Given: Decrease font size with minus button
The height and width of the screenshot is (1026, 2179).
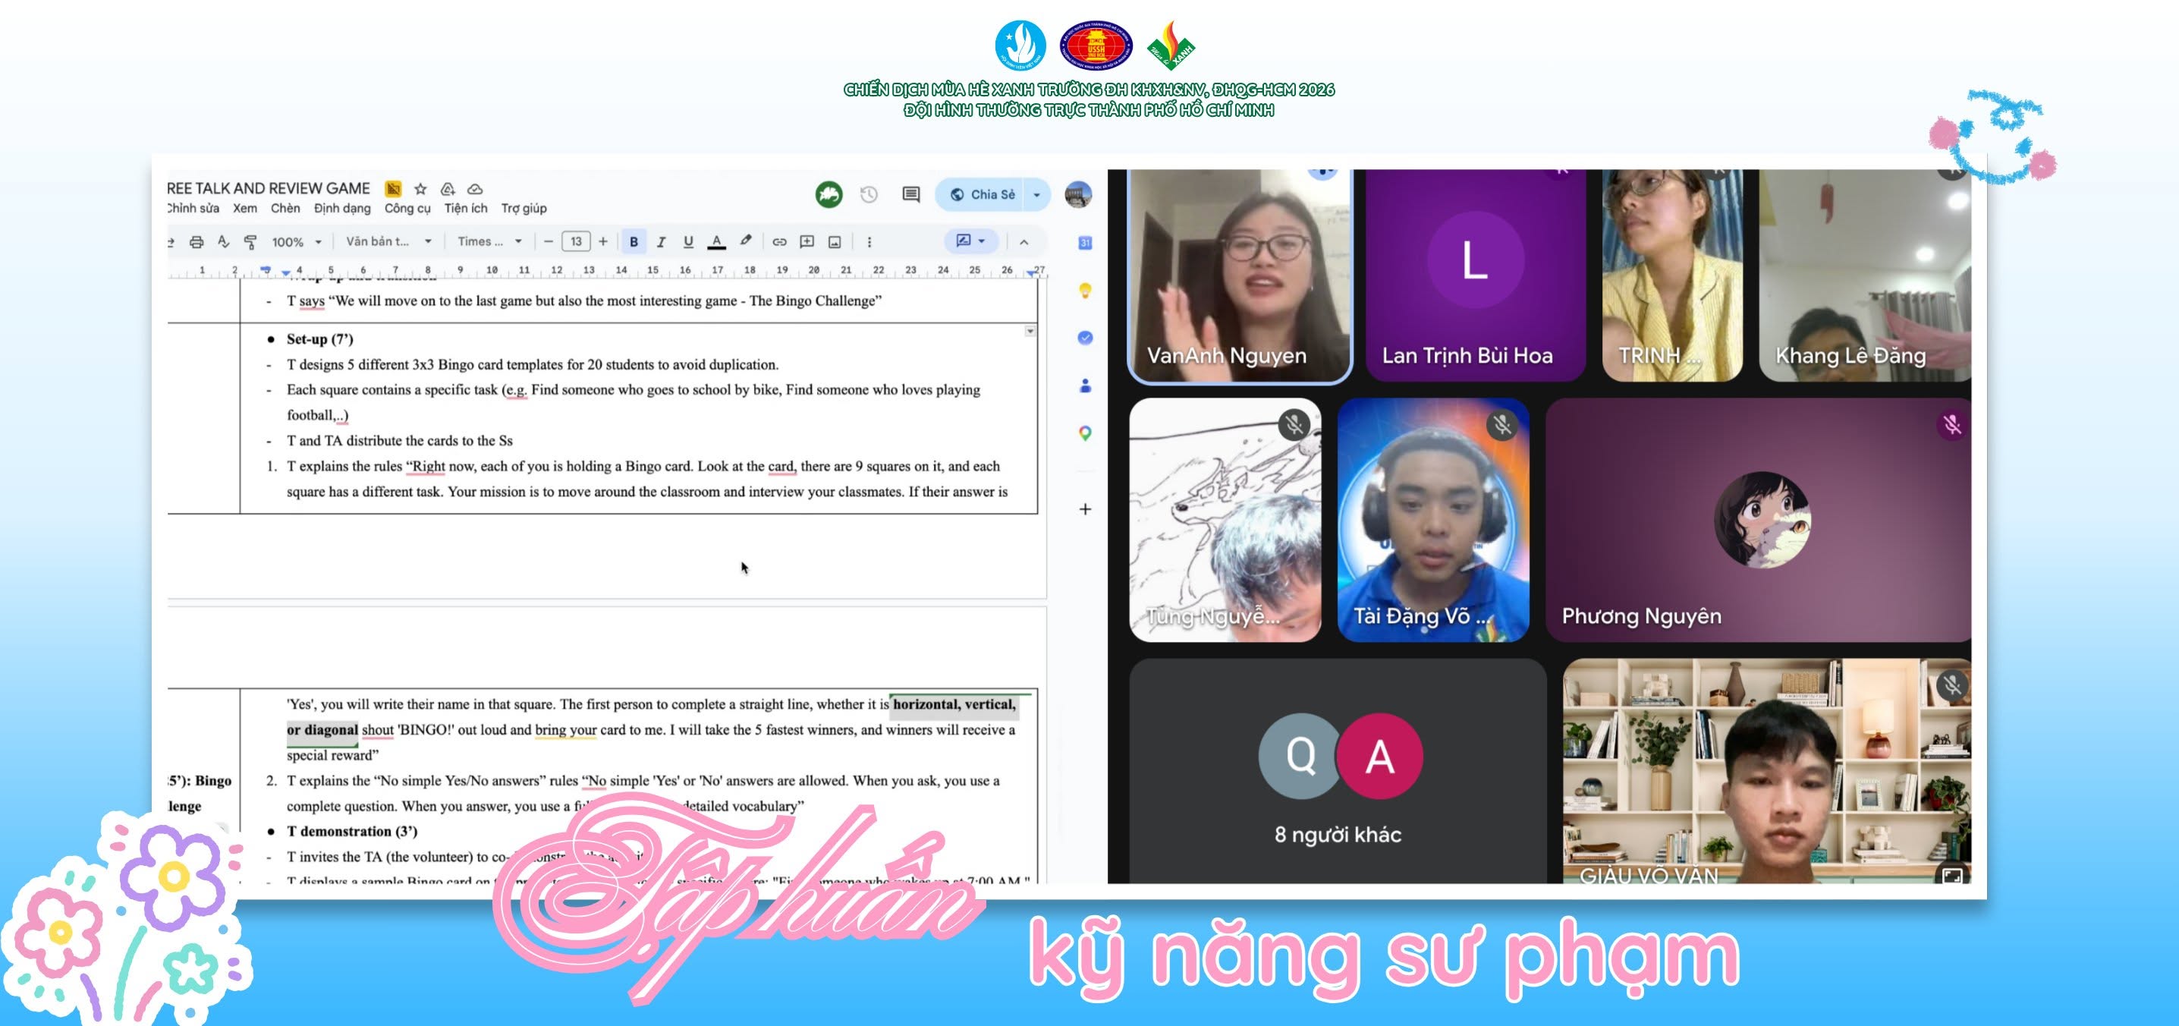Looking at the screenshot, I should coord(548,242).
